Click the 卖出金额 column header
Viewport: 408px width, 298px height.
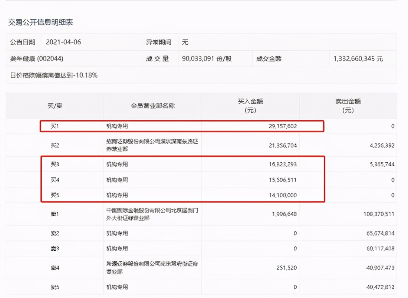[x=348, y=106]
